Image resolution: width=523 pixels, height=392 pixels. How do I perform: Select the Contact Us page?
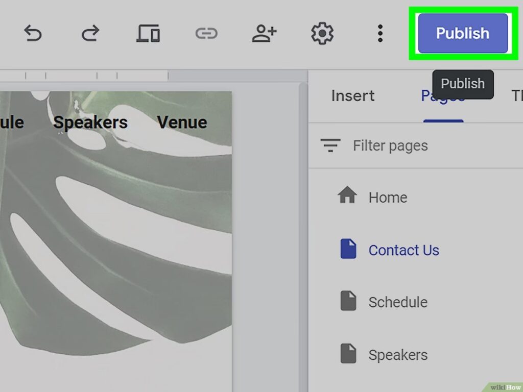pyautogui.click(x=403, y=250)
